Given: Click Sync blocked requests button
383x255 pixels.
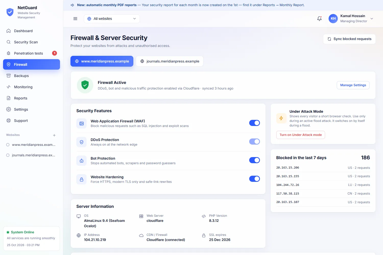Looking at the screenshot, I should coord(349,39).
